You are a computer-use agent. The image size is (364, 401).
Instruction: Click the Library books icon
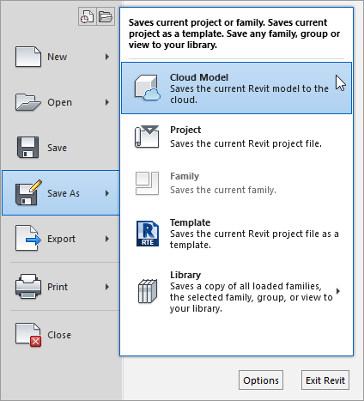[148, 291]
